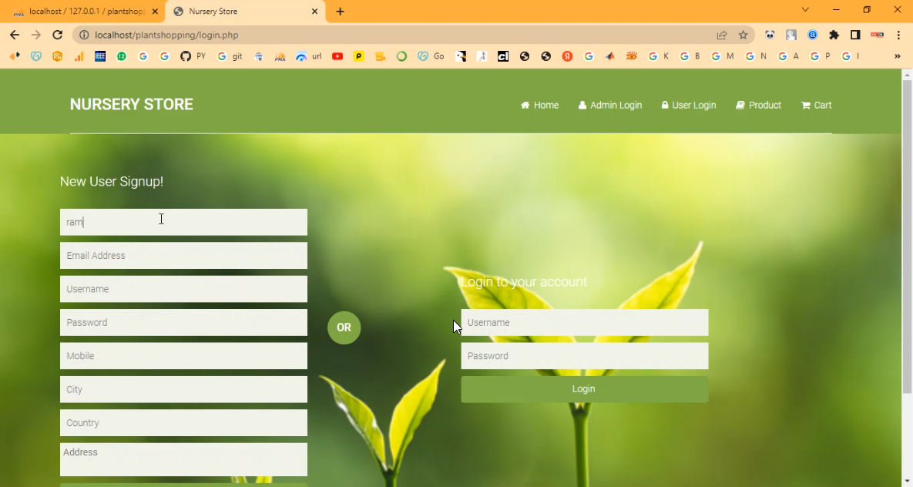Click the share page icon

click(x=722, y=35)
